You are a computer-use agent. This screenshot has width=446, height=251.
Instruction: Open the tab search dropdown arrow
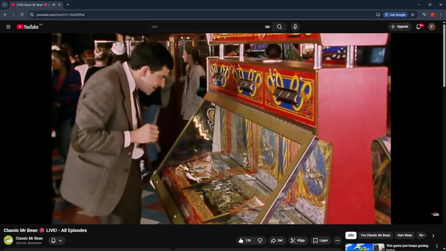point(5,5)
